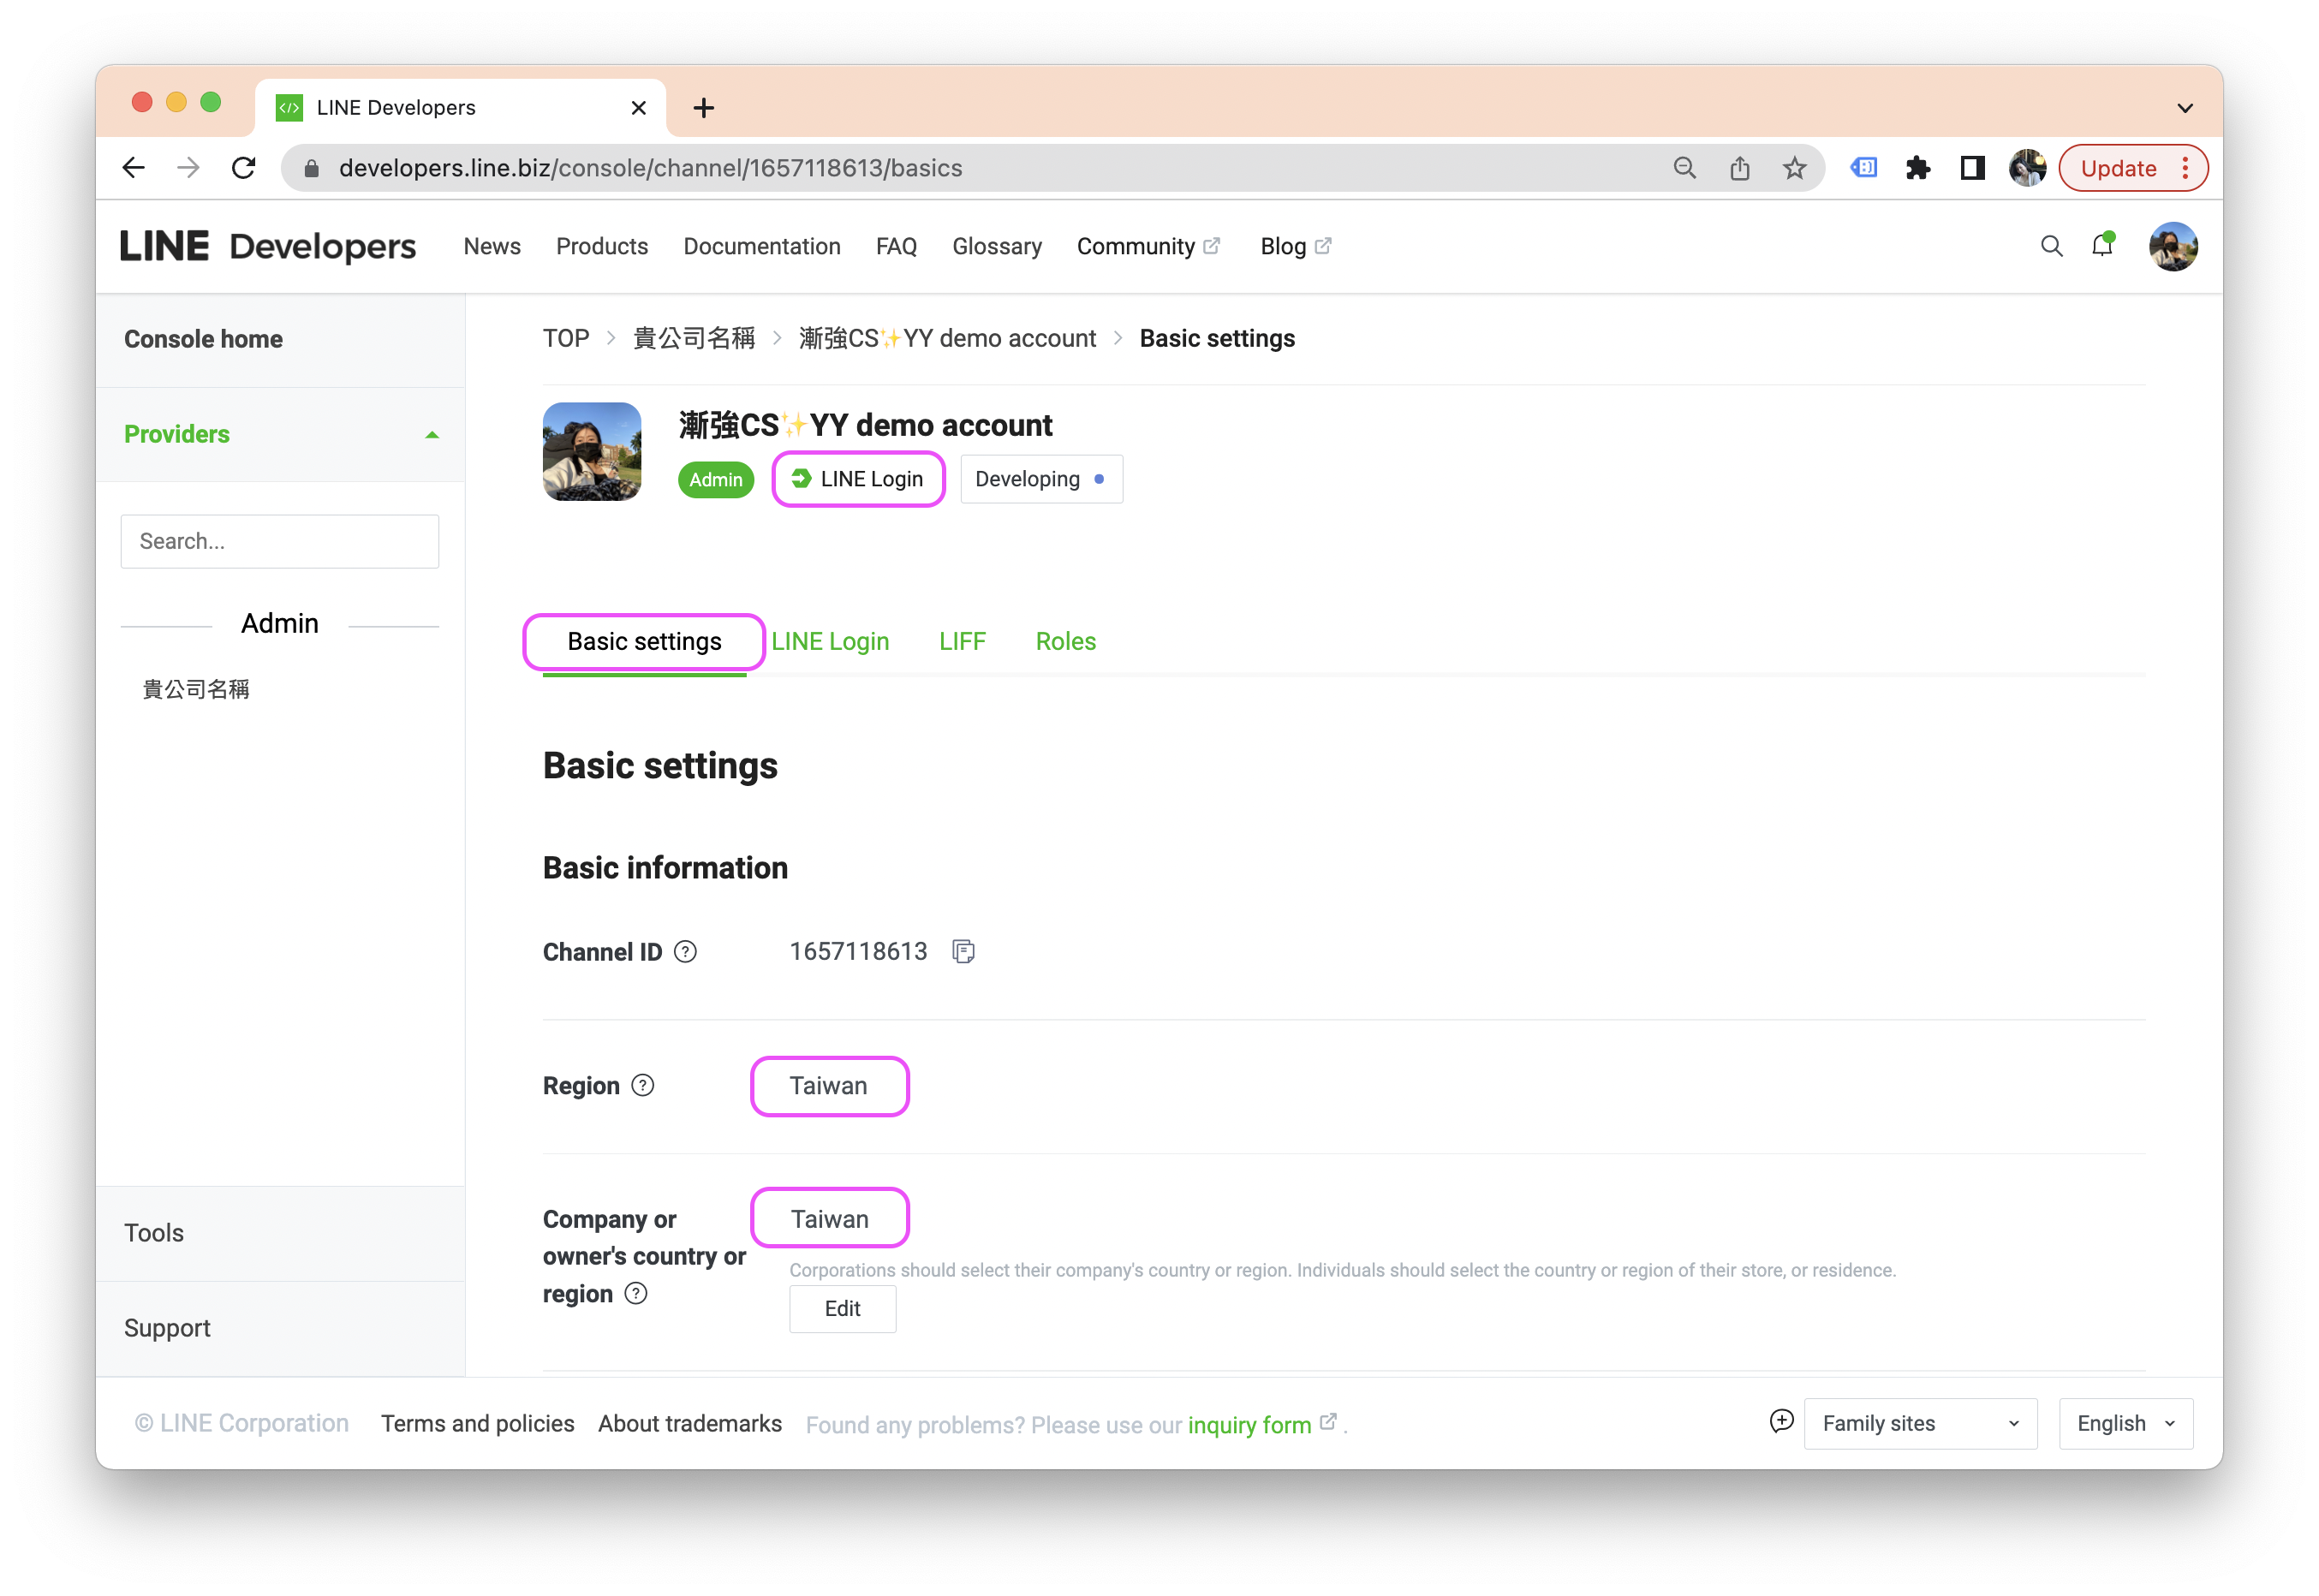Screen dimensions: 2319x1596
Task: Select the Basic settings tab
Action: pyautogui.click(x=644, y=641)
